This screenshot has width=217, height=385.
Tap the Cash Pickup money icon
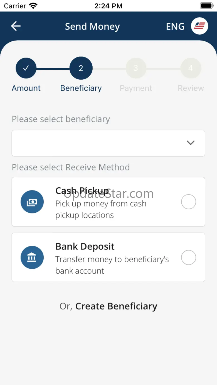[x=32, y=202]
